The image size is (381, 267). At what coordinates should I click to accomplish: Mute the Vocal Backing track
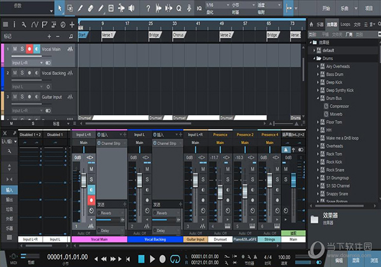[x=15, y=73]
